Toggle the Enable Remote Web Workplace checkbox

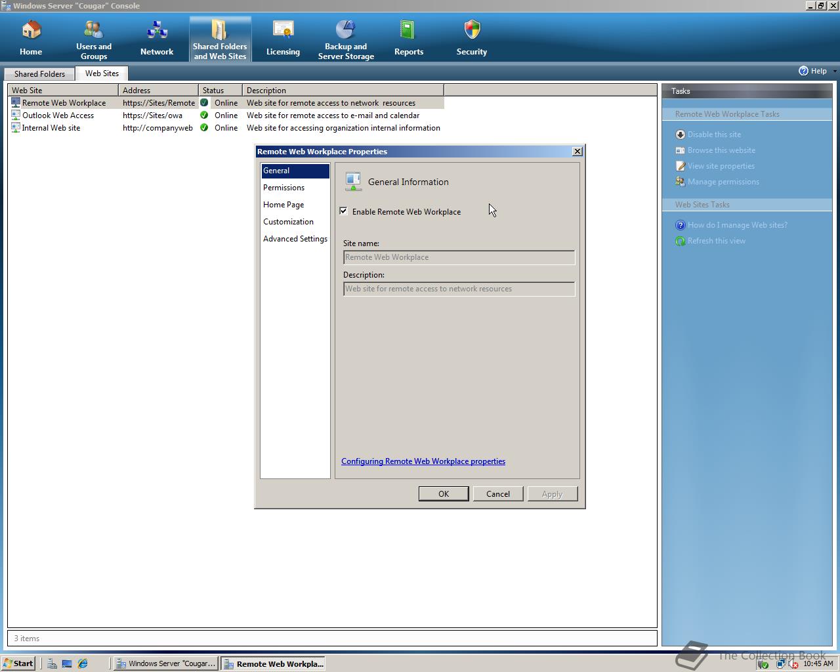click(343, 211)
